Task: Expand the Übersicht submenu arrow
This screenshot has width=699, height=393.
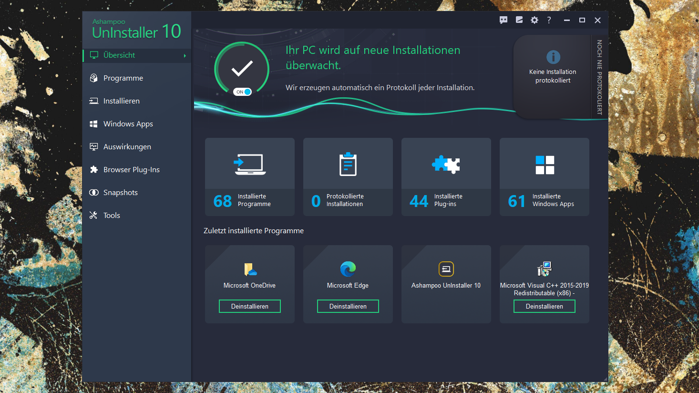Action: click(185, 56)
